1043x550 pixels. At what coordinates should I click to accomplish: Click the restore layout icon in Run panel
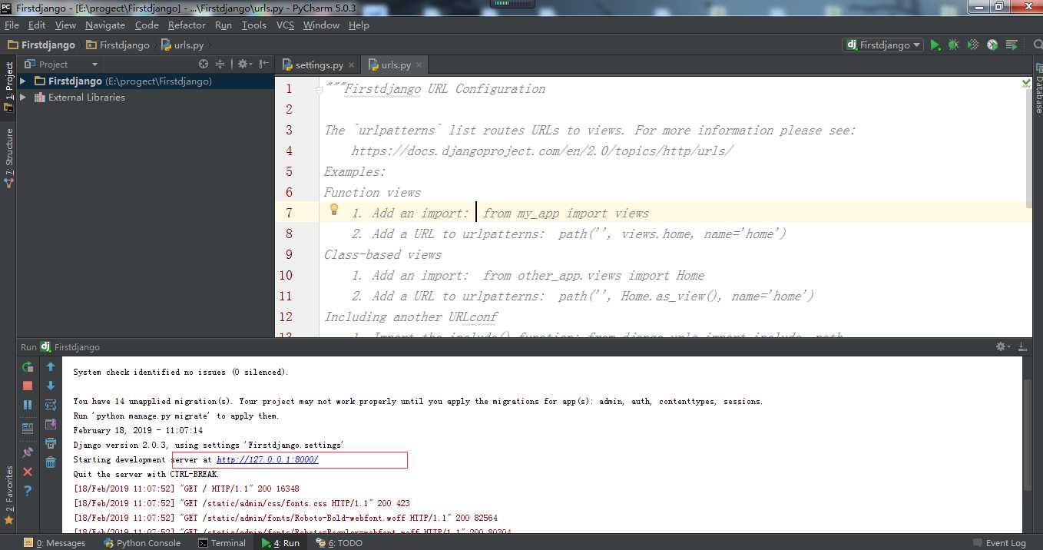28,429
